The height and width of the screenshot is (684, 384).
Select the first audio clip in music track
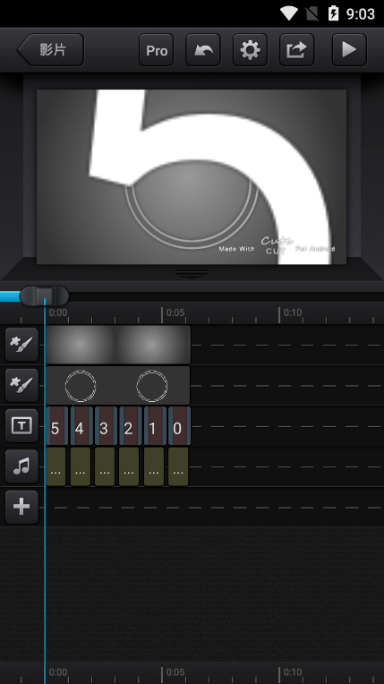[x=55, y=466]
